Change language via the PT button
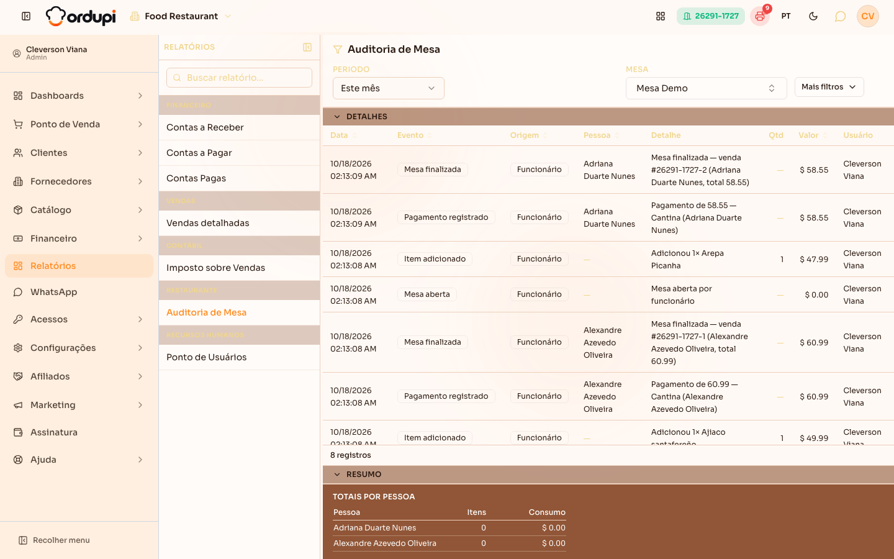 (x=786, y=16)
